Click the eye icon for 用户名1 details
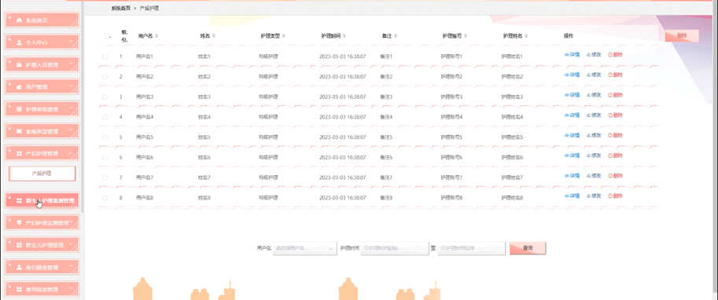The image size is (718, 300). [x=566, y=54]
